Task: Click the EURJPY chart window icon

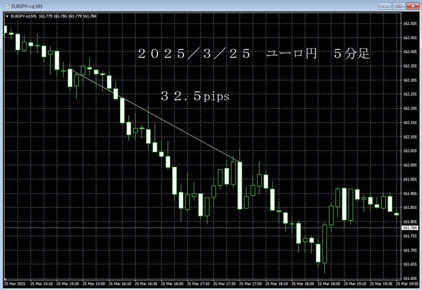Action: (7, 6)
